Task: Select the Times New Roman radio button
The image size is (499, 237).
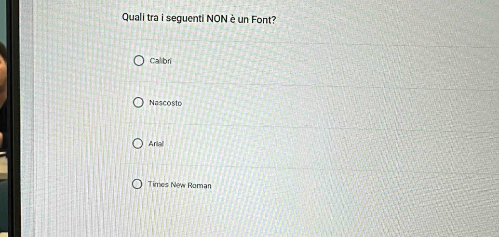Action: pos(137,184)
